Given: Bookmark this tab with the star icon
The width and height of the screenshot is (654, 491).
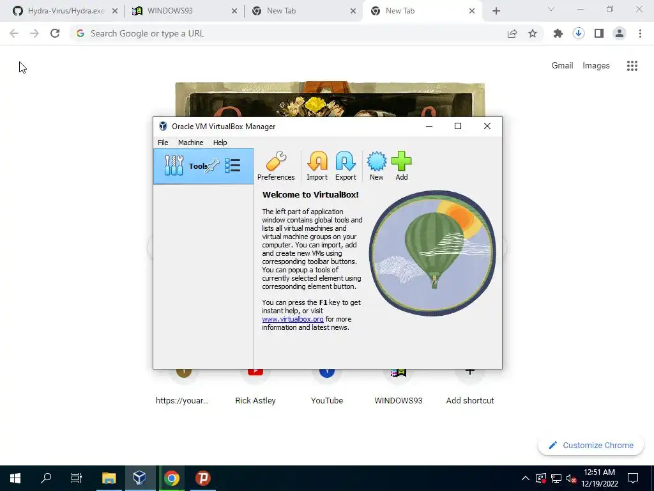Looking at the screenshot, I should [533, 33].
